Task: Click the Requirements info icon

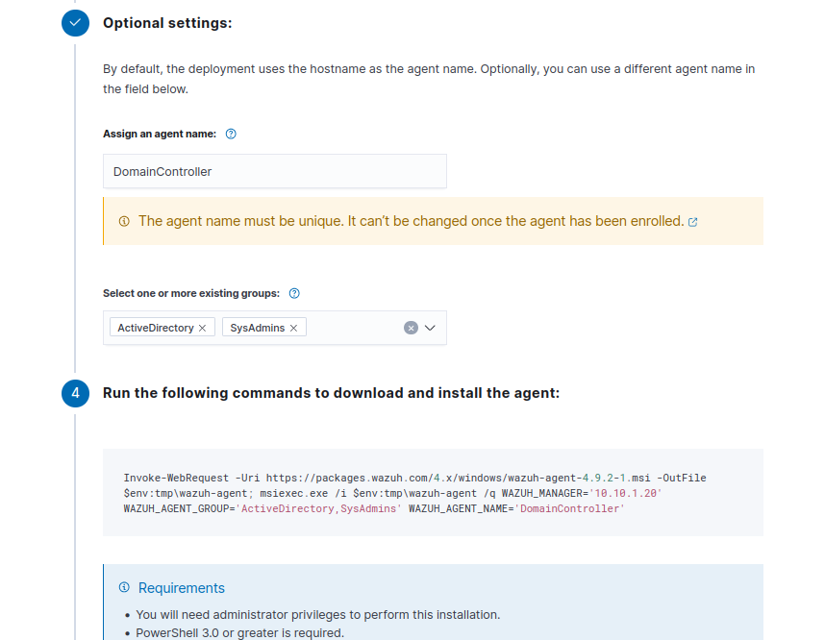Action: click(124, 587)
